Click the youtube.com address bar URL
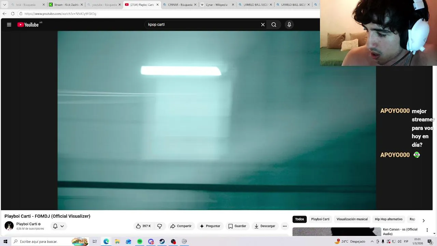Viewport: 437px width, 246px height. (x=60, y=14)
